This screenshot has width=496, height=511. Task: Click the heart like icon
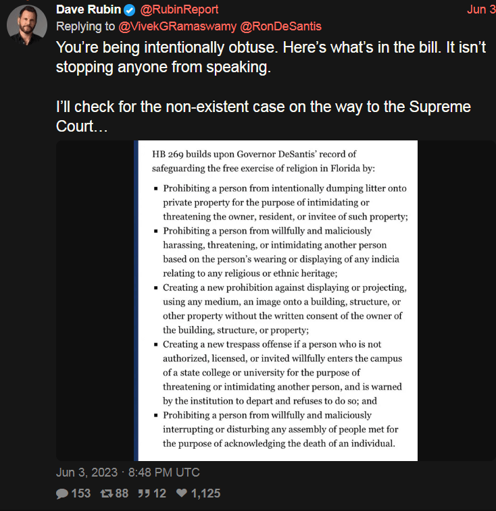click(x=182, y=493)
